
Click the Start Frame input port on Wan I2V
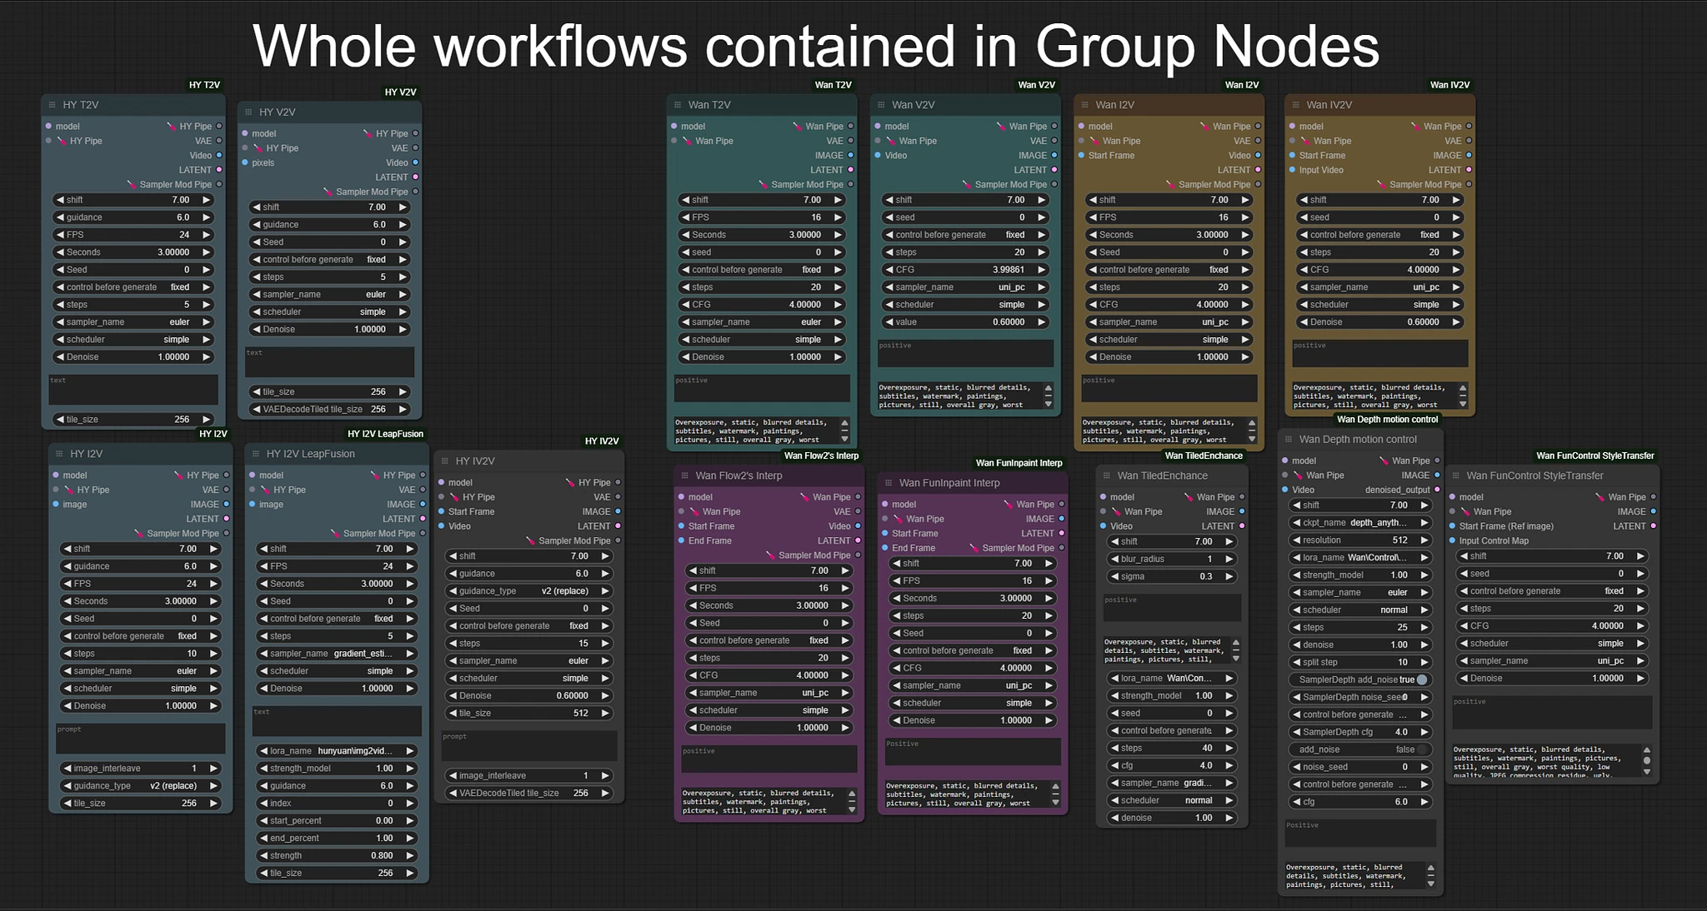[1081, 156]
